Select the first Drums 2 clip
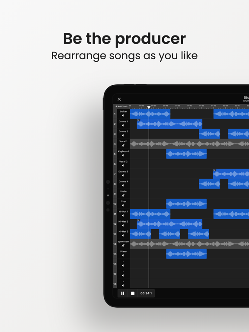This screenshot has width=249, height=332. 210,134
